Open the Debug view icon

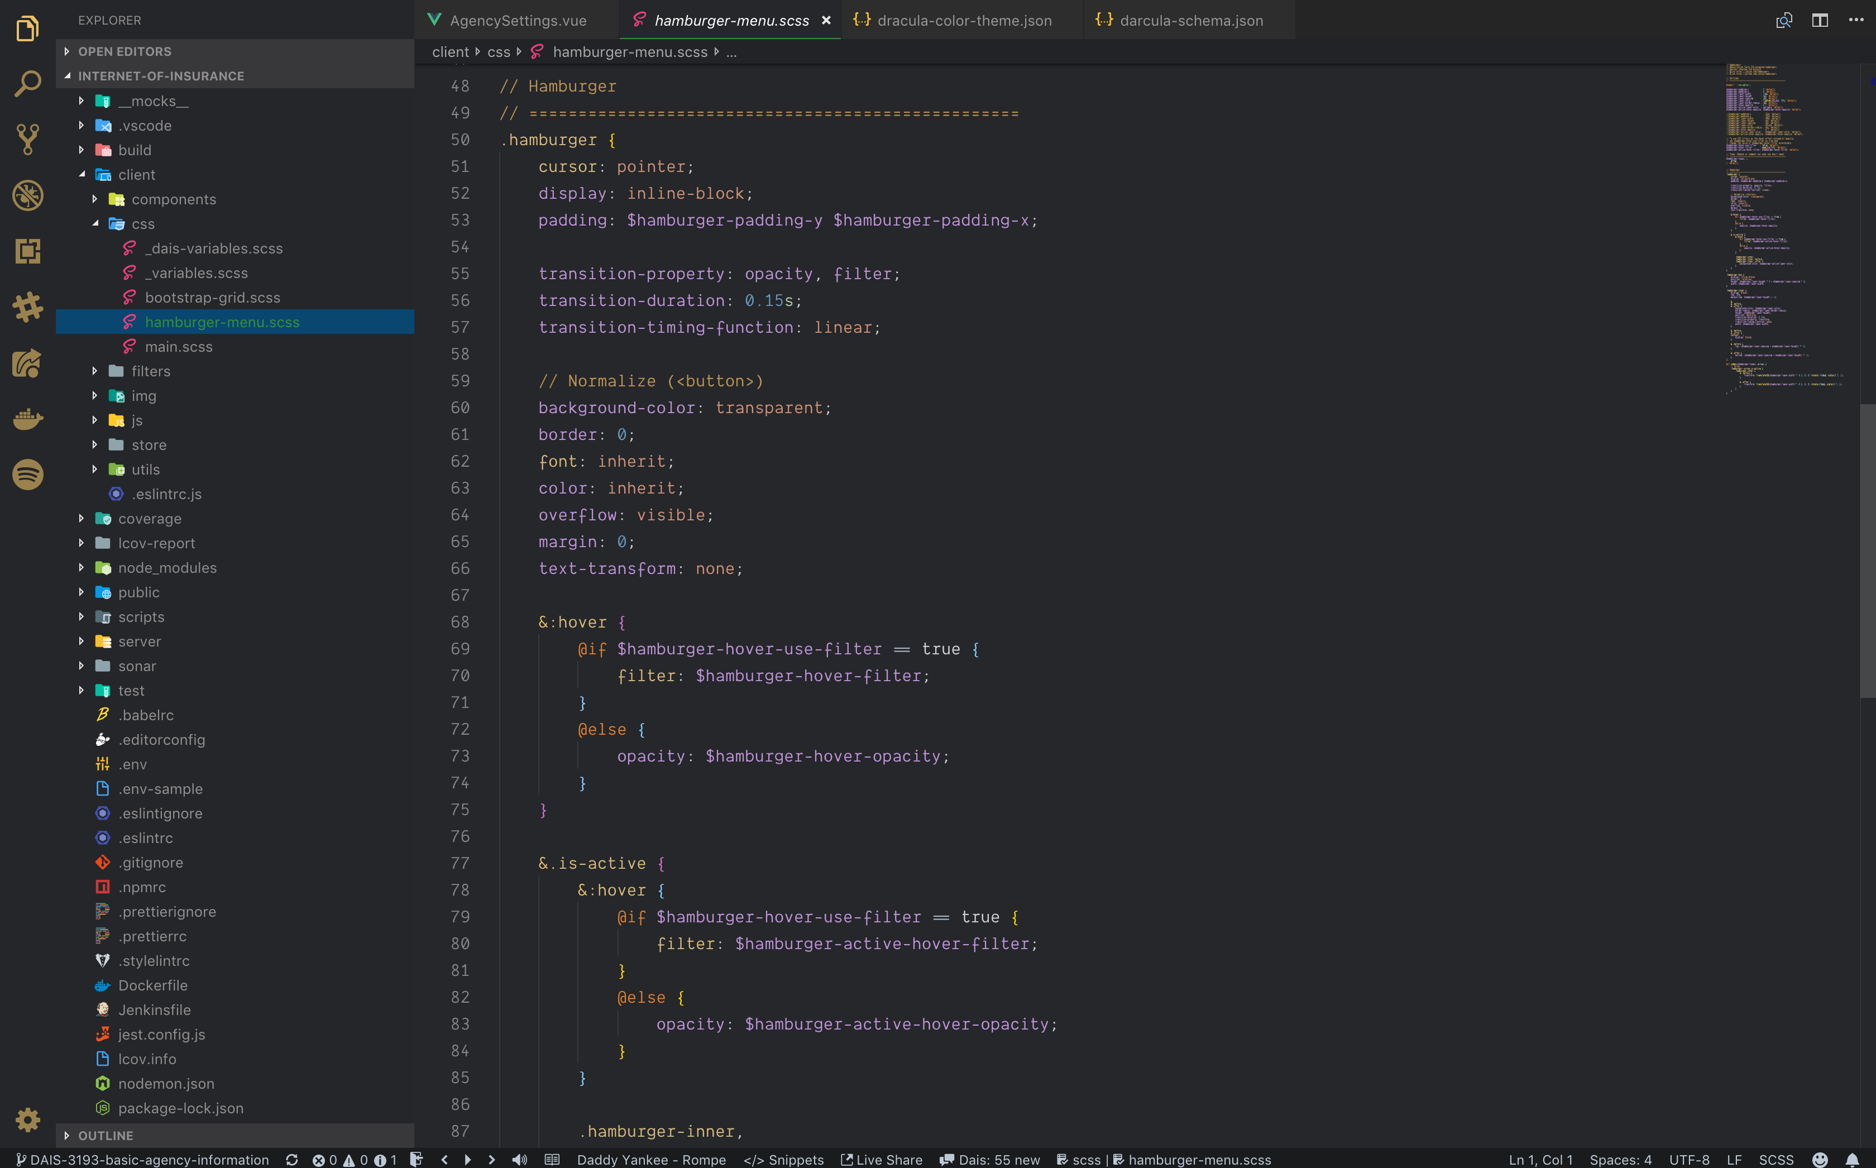(28, 195)
